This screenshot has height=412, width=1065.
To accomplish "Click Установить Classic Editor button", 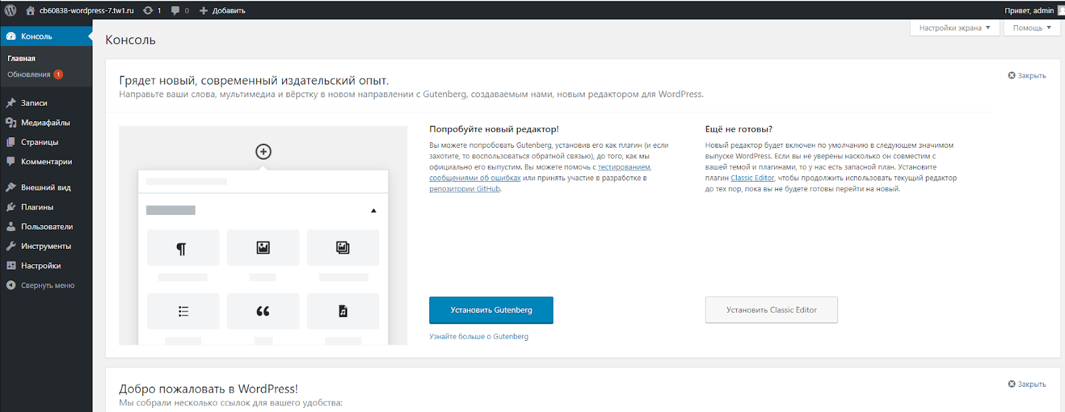I will (x=771, y=310).
